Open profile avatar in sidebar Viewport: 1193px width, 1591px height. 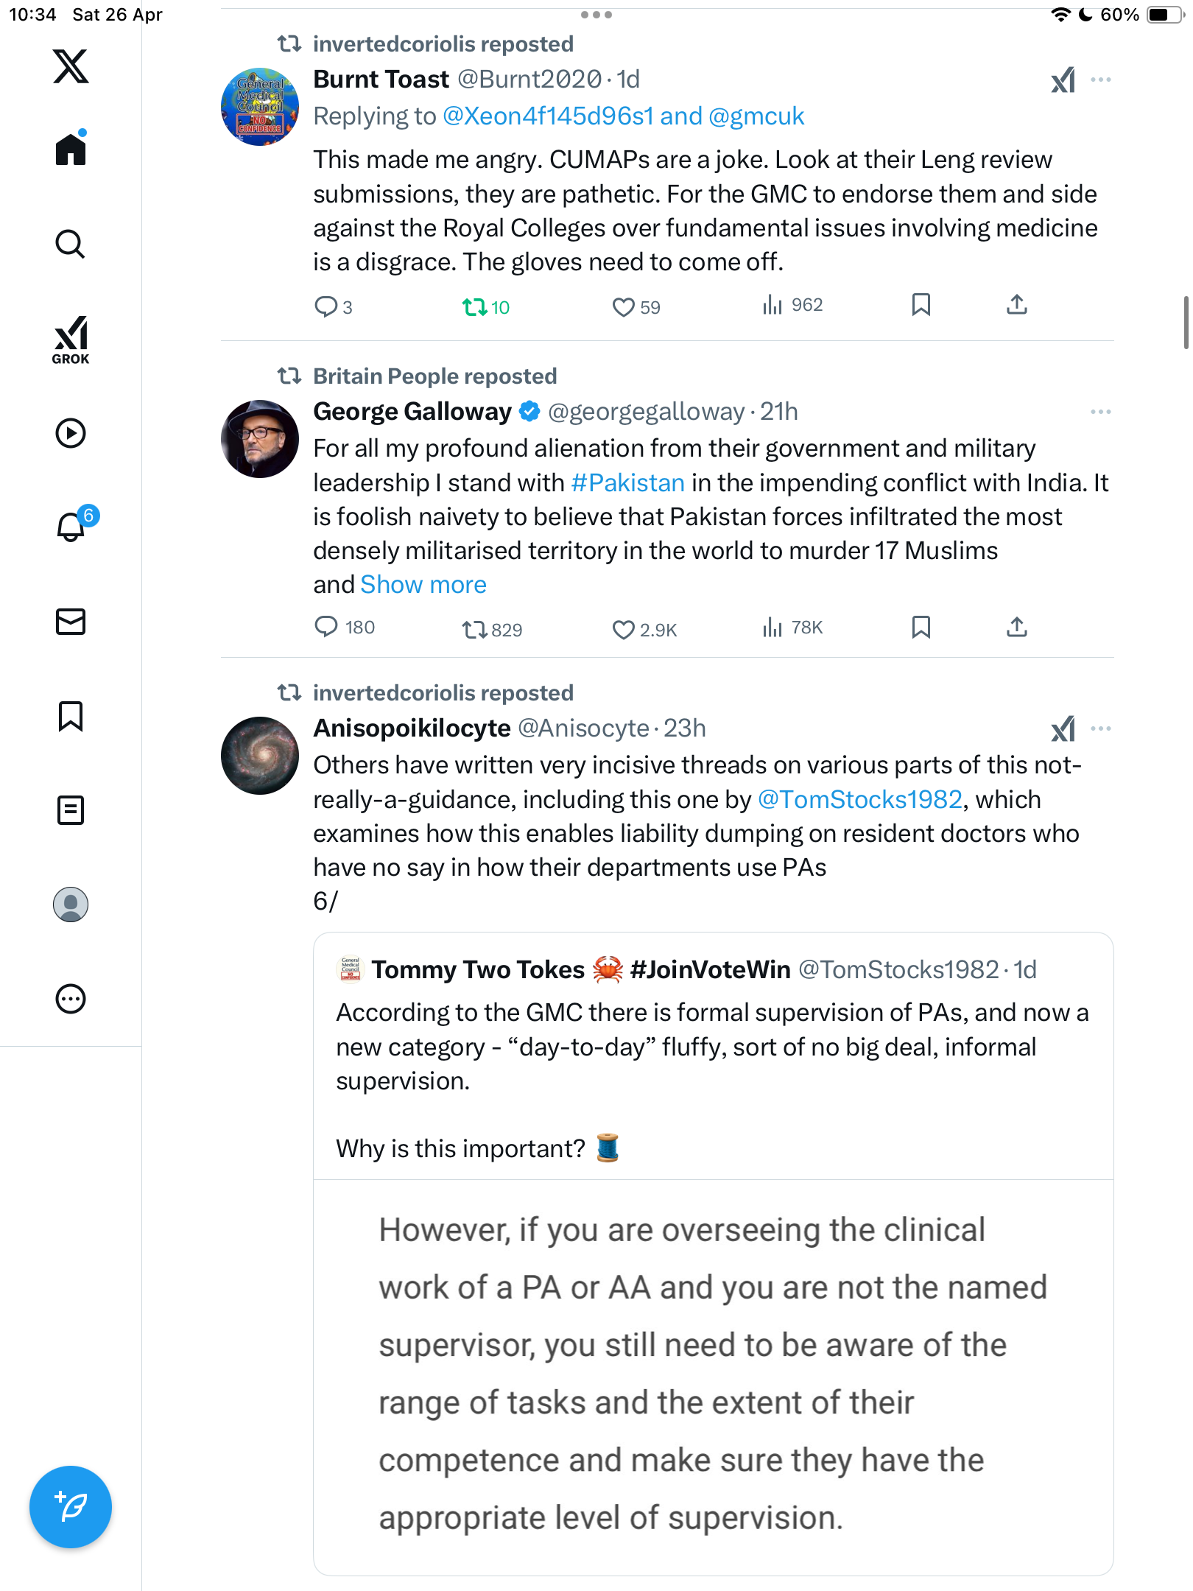71,905
